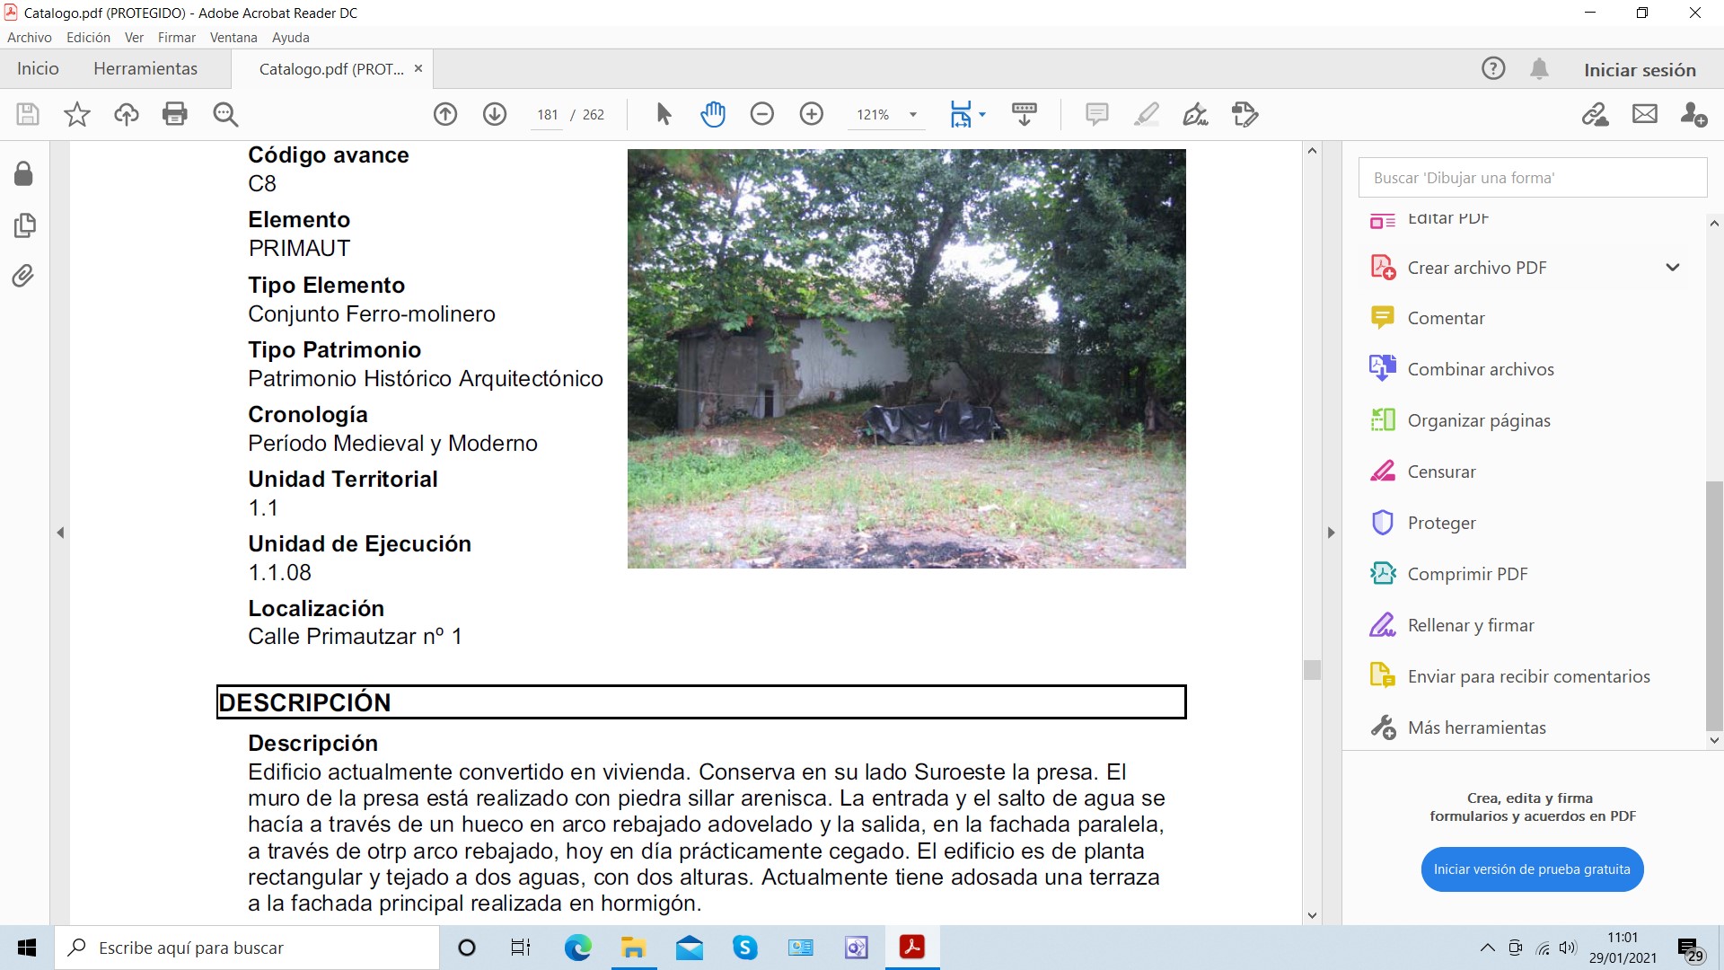The height and width of the screenshot is (970, 1724).
Task: Click Iniciar sesión
Action: pyautogui.click(x=1640, y=70)
